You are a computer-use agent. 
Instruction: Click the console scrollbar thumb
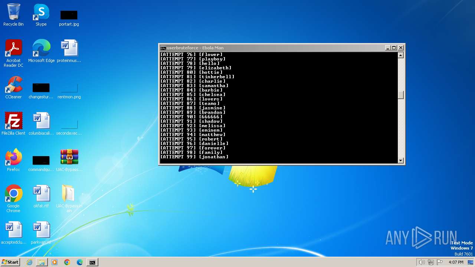[400, 94]
